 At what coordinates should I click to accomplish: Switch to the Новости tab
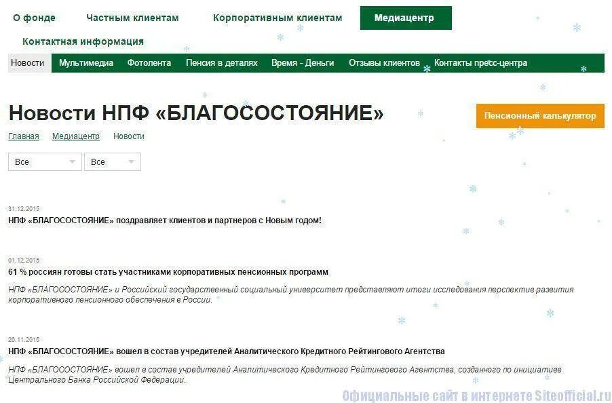click(27, 62)
